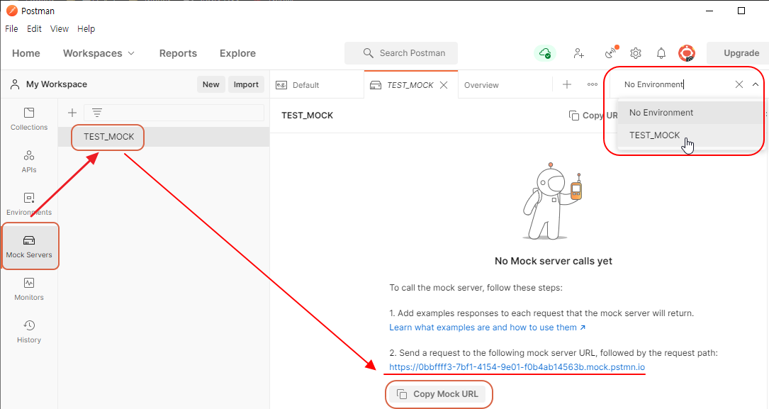Open the examples learning link
Image resolution: width=769 pixels, height=409 pixels.
click(x=487, y=327)
